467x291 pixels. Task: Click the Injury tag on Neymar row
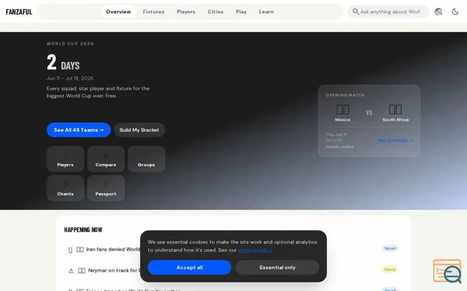(389, 269)
